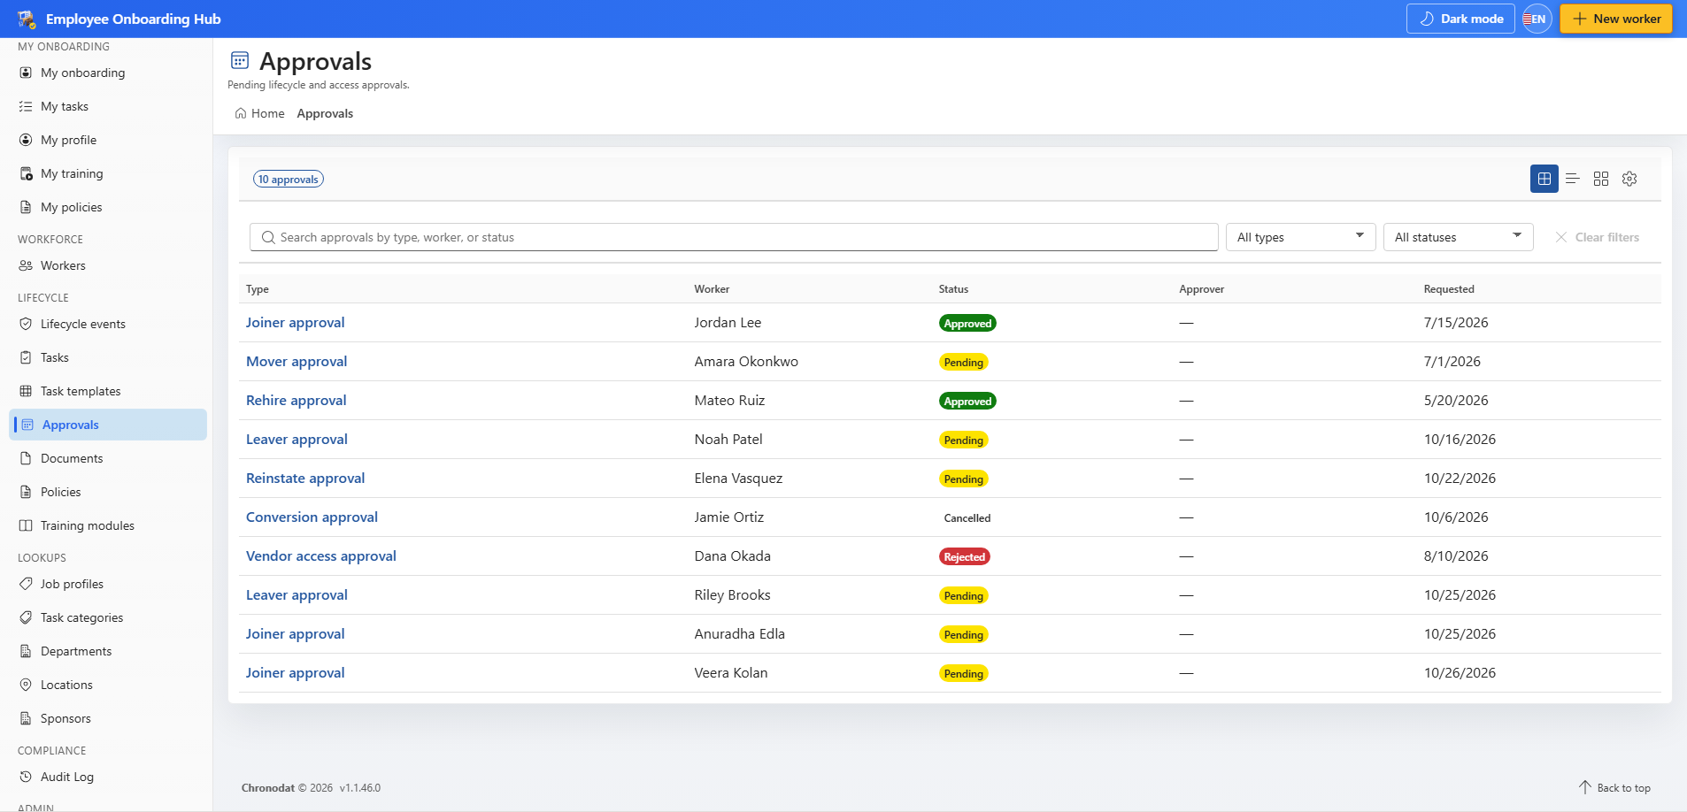Image resolution: width=1687 pixels, height=812 pixels.
Task: Switch to the list view icon
Action: (x=1572, y=179)
